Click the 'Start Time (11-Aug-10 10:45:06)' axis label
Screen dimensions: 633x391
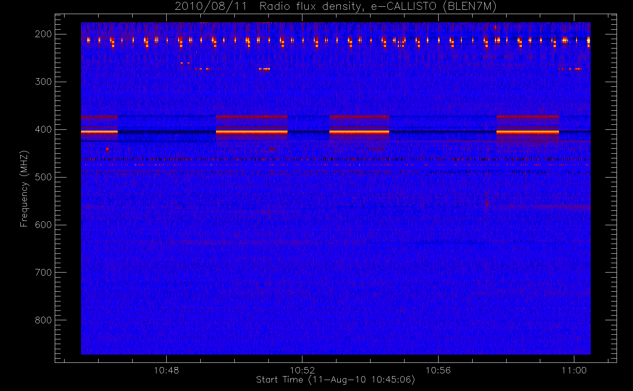pos(335,380)
